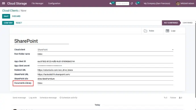Click the Documents Library field with Odoo
Screen dimensions: 196x110
tap(105, 83)
